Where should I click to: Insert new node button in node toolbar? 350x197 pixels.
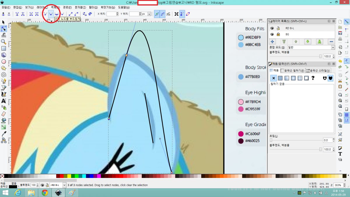(x=3, y=14)
